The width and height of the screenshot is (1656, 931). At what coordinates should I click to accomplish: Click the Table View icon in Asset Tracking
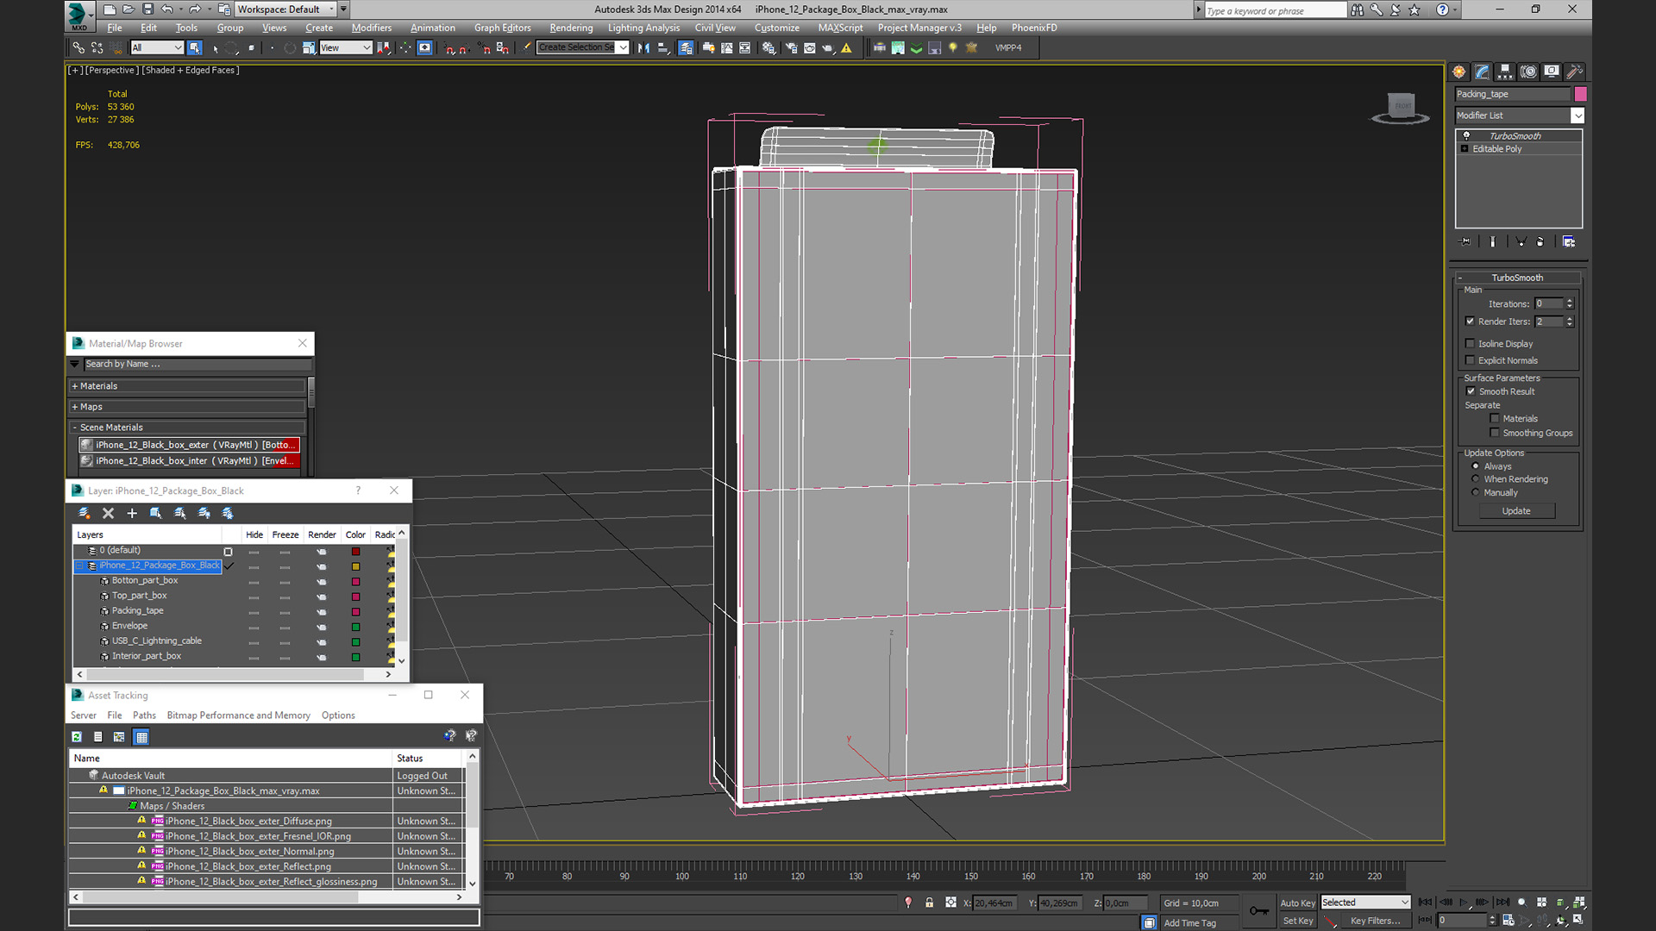(x=141, y=737)
